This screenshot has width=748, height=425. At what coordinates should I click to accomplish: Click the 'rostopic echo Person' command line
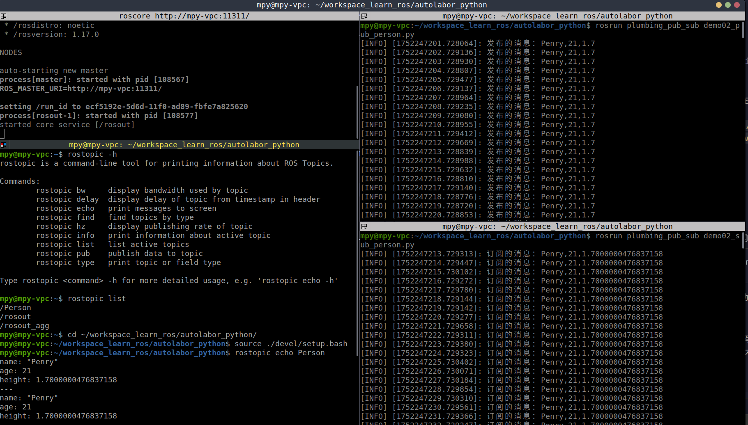279,353
